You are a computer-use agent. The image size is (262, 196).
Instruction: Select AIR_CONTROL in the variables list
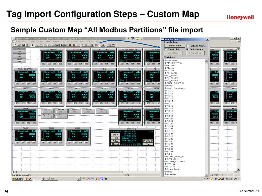[174, 63]
